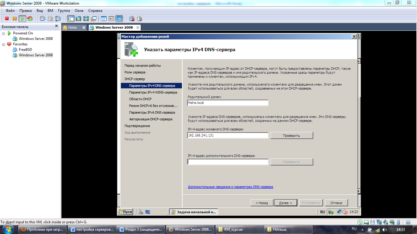This screenshot has height=234, width=417.
Task: Open the Группа menu
Action: pos(64,11)
